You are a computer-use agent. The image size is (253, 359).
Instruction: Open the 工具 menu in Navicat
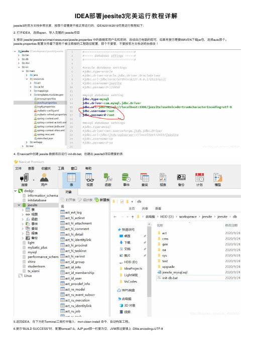[61, 168]
